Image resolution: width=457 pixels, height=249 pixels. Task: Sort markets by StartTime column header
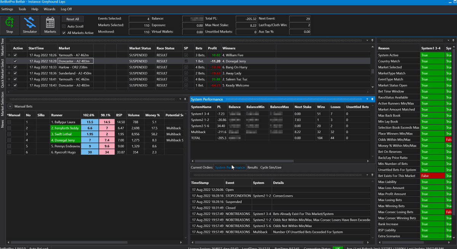tap(42, 48)
